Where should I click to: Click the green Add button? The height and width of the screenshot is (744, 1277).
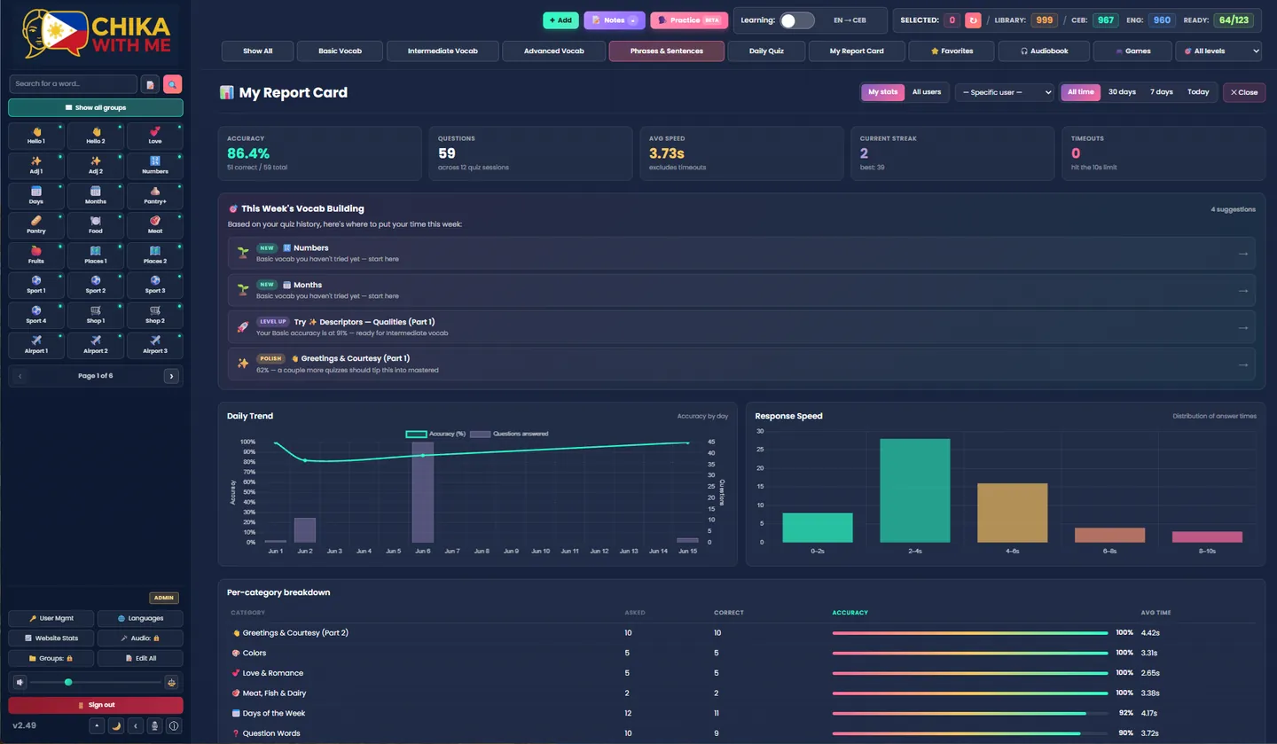coord(560,20)
